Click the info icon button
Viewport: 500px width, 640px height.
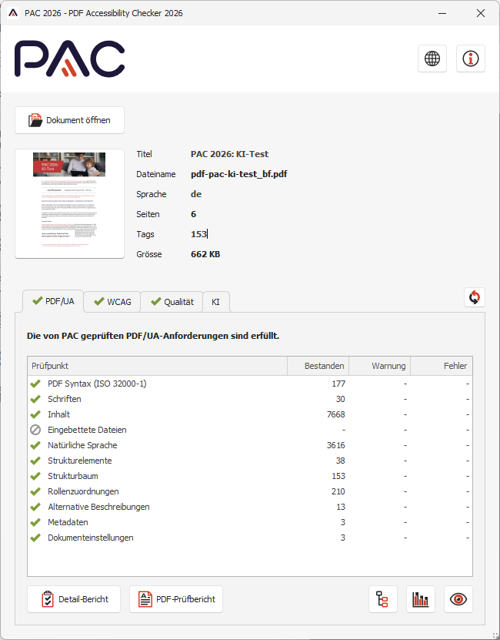[x=470, y=59]
